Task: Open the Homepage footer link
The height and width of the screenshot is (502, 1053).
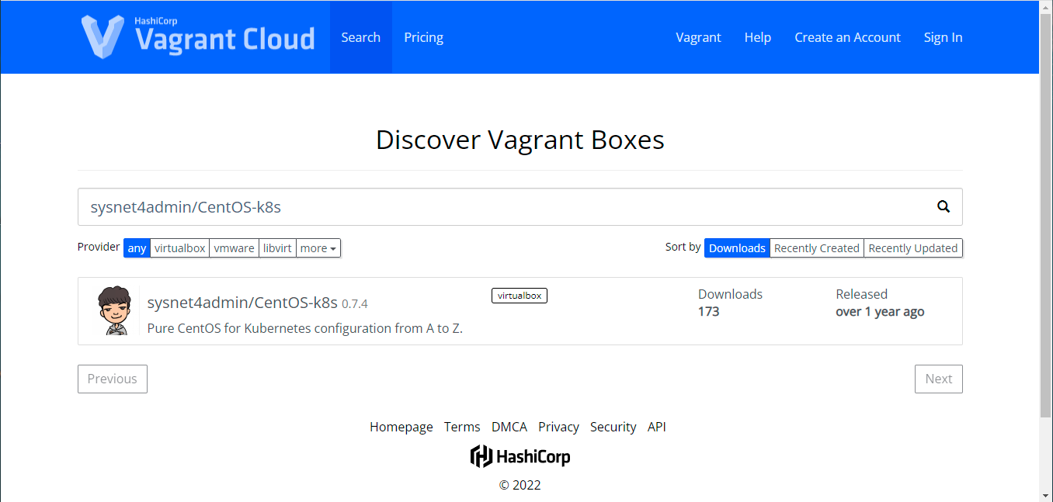Action: click(401, 427)
